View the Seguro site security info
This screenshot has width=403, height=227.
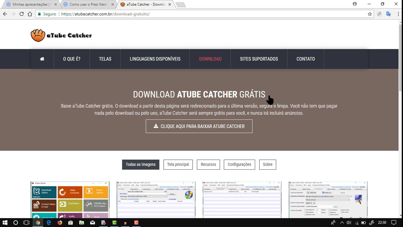[x=47, y=14]
